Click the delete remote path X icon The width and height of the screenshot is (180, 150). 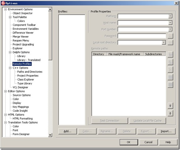coord(170,69)
